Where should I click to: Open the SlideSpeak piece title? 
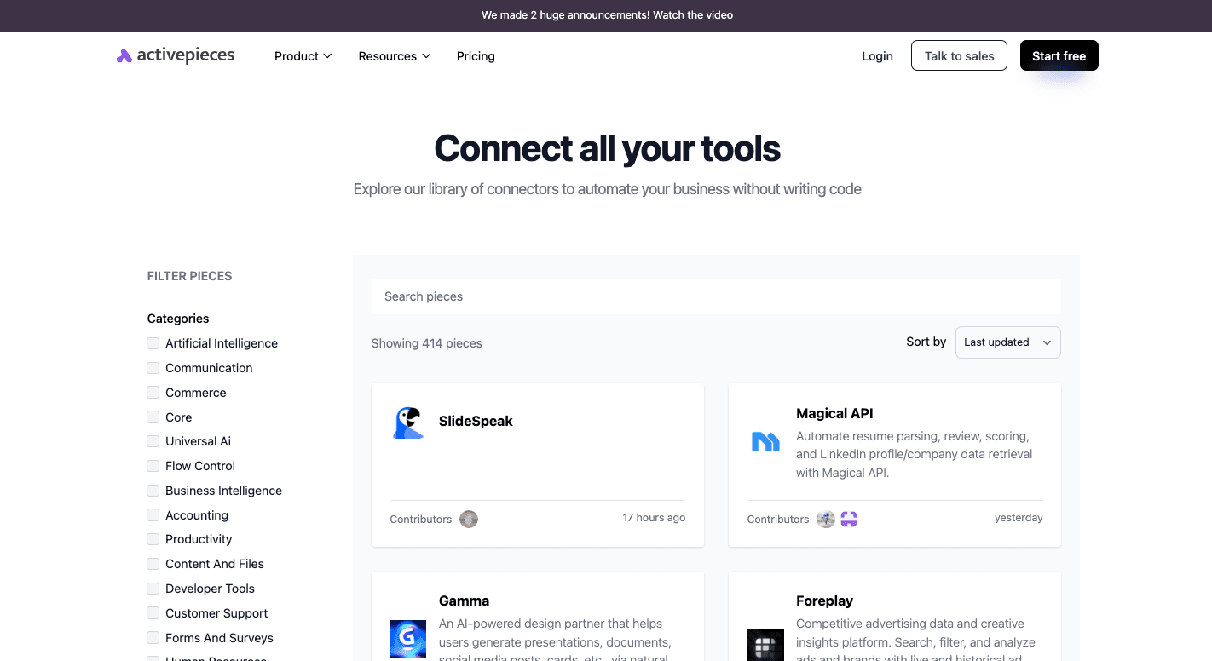[476, 421]
